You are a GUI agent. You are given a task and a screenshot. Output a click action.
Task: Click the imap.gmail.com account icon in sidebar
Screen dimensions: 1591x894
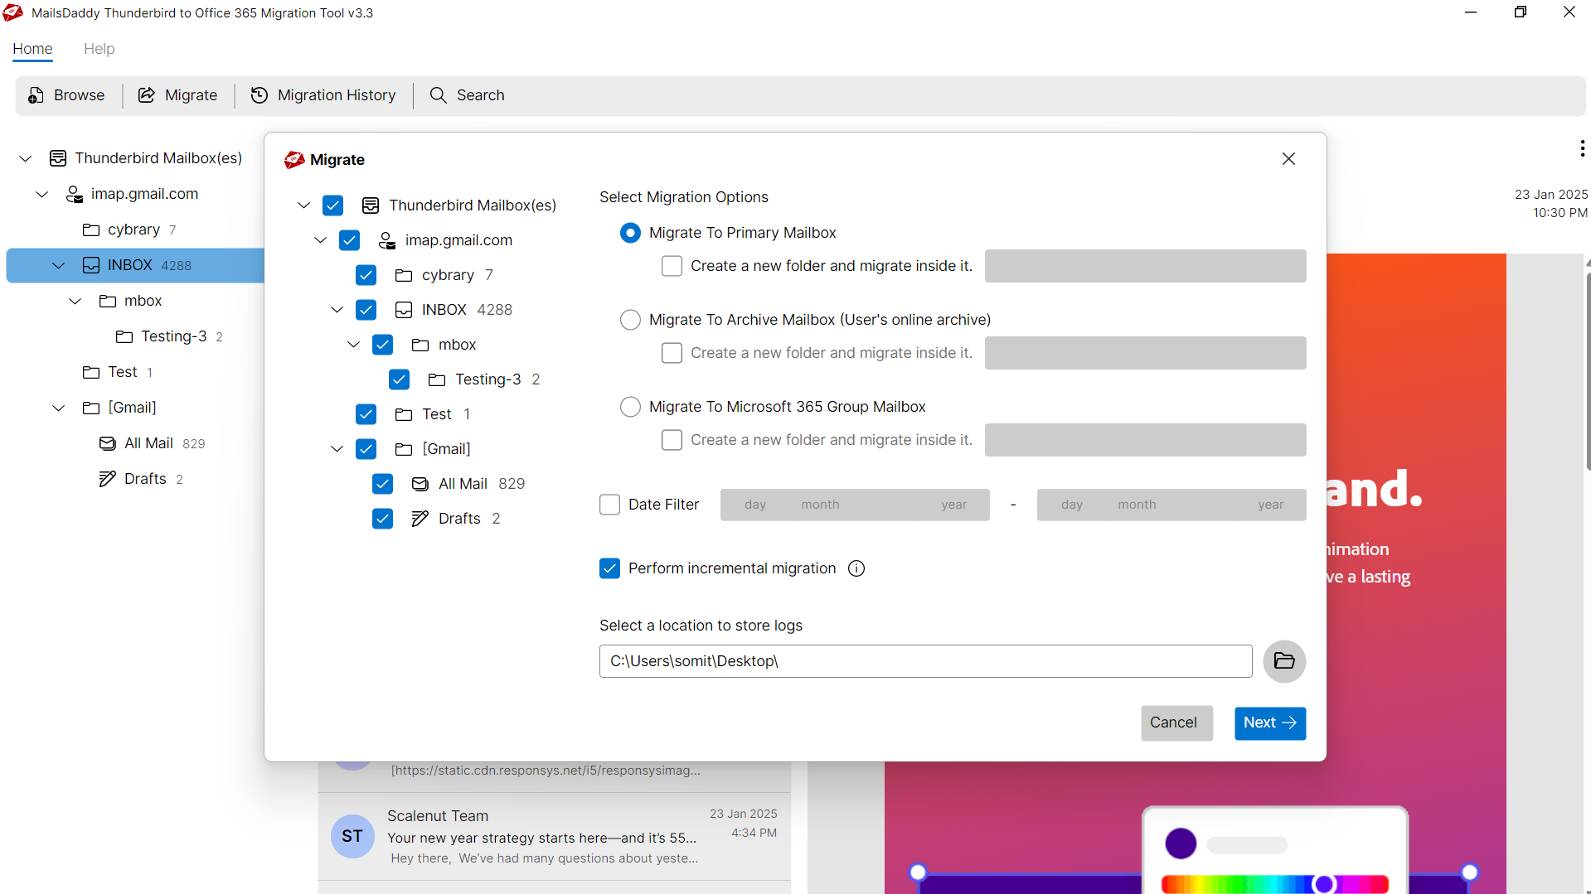pyautogui.click(x=75, y=194)
